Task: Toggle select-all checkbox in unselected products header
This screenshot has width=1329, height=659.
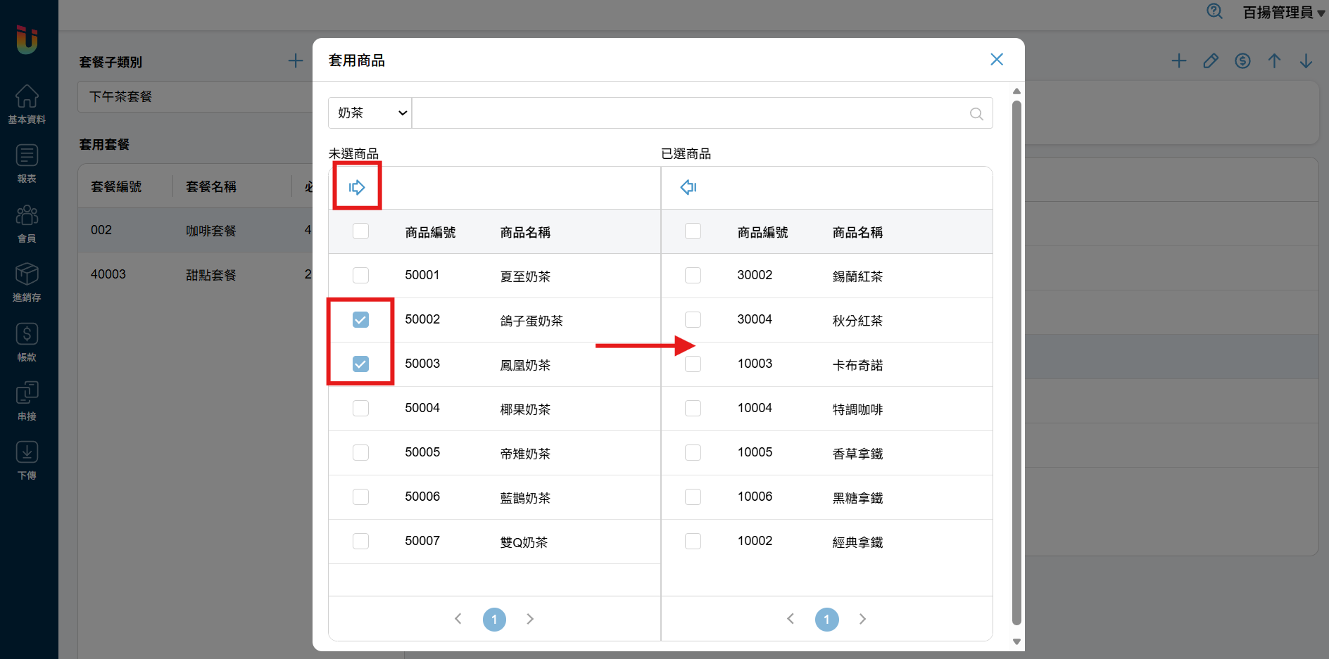Action: [x=360, y=231]
